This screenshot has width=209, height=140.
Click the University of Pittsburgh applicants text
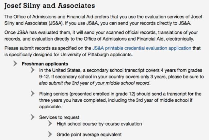(97, 55)
